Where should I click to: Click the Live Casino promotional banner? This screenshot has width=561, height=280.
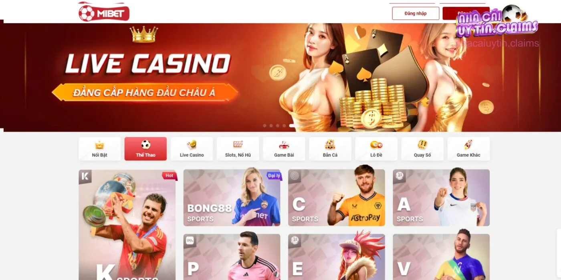point(280,77)
